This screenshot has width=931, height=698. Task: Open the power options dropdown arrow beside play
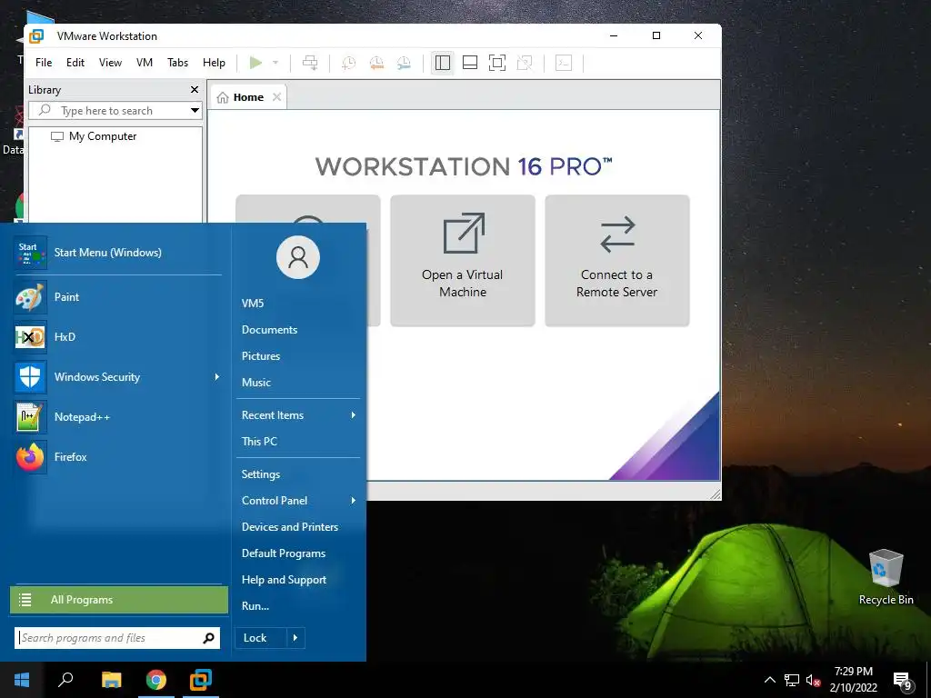pos(275,63)
